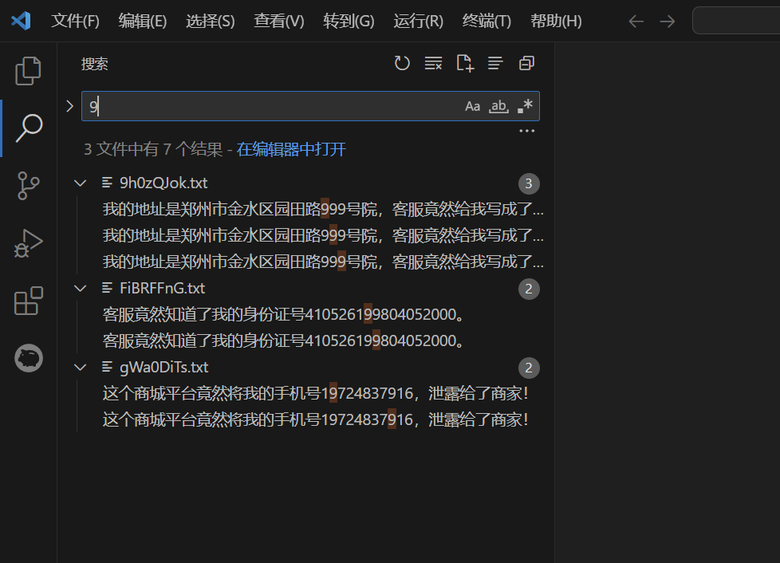The image size is (780, 563).
Task: Select the Search view icon
Action: click(29, 128)
